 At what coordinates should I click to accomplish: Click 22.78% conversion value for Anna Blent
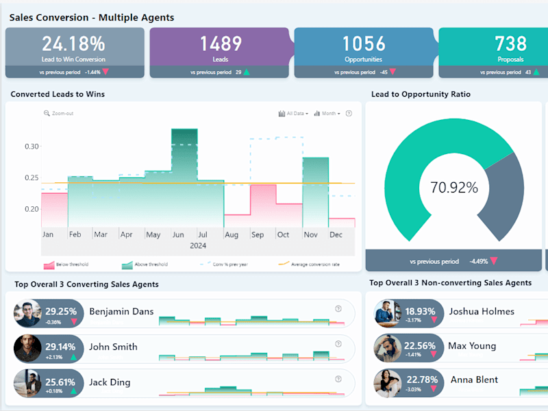(422, 379)
